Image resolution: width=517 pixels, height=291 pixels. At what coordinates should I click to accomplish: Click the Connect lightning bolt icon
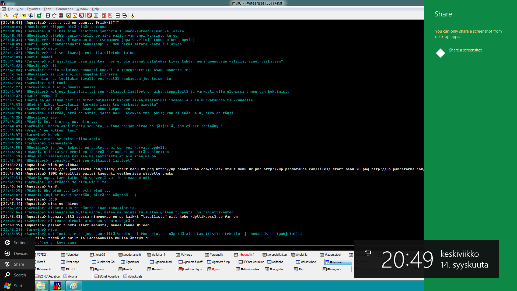click(6, 15)
